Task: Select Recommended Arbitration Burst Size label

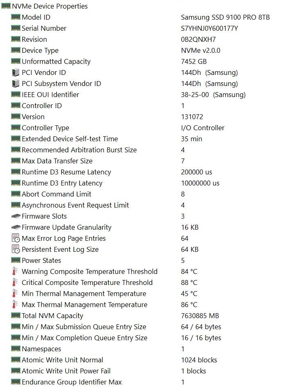Action: [79, 150]
